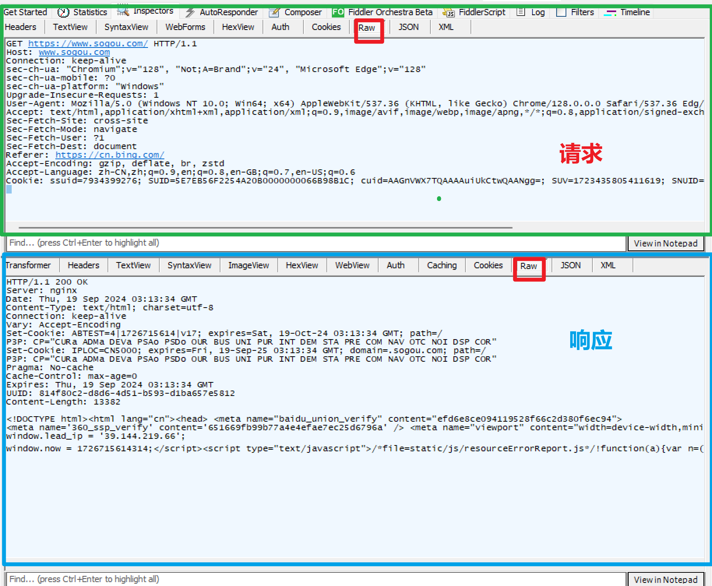Click the AutoResponder lightning bolt icon
This screenshot has height=586, width=712.
pyautogui.click(x=190, y=12)
